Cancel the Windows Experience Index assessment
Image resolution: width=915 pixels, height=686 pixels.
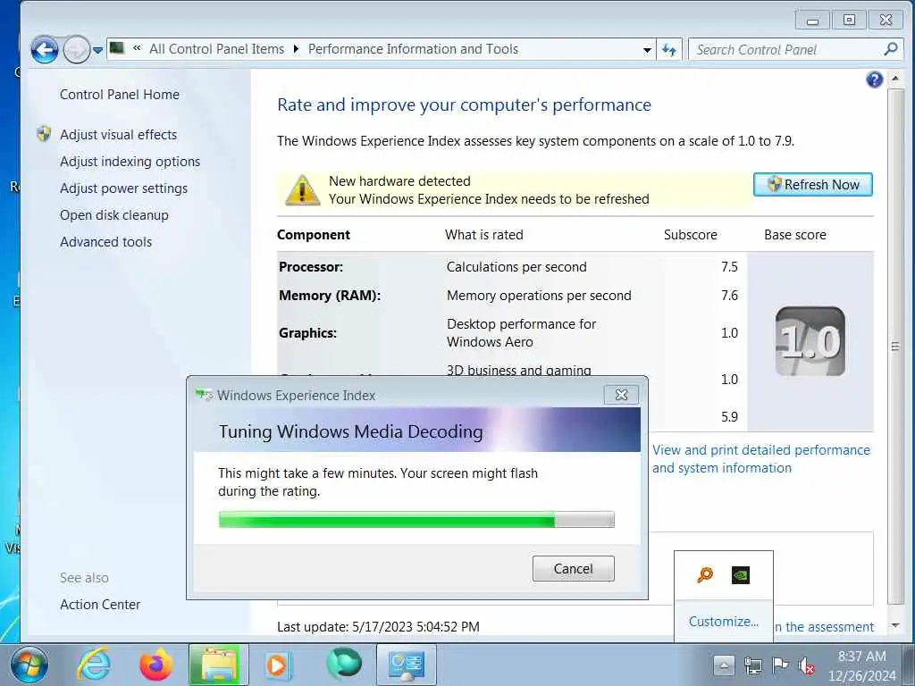tap(573, 569)
